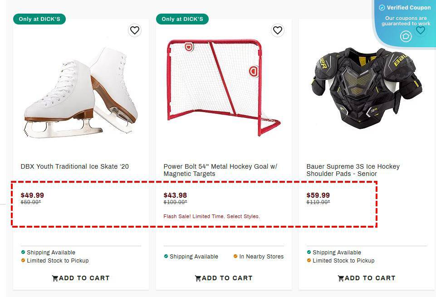
Task: Open Bauer Supreme 3S Ice Hockey Shoulder Pads
Action: (353, 170)
